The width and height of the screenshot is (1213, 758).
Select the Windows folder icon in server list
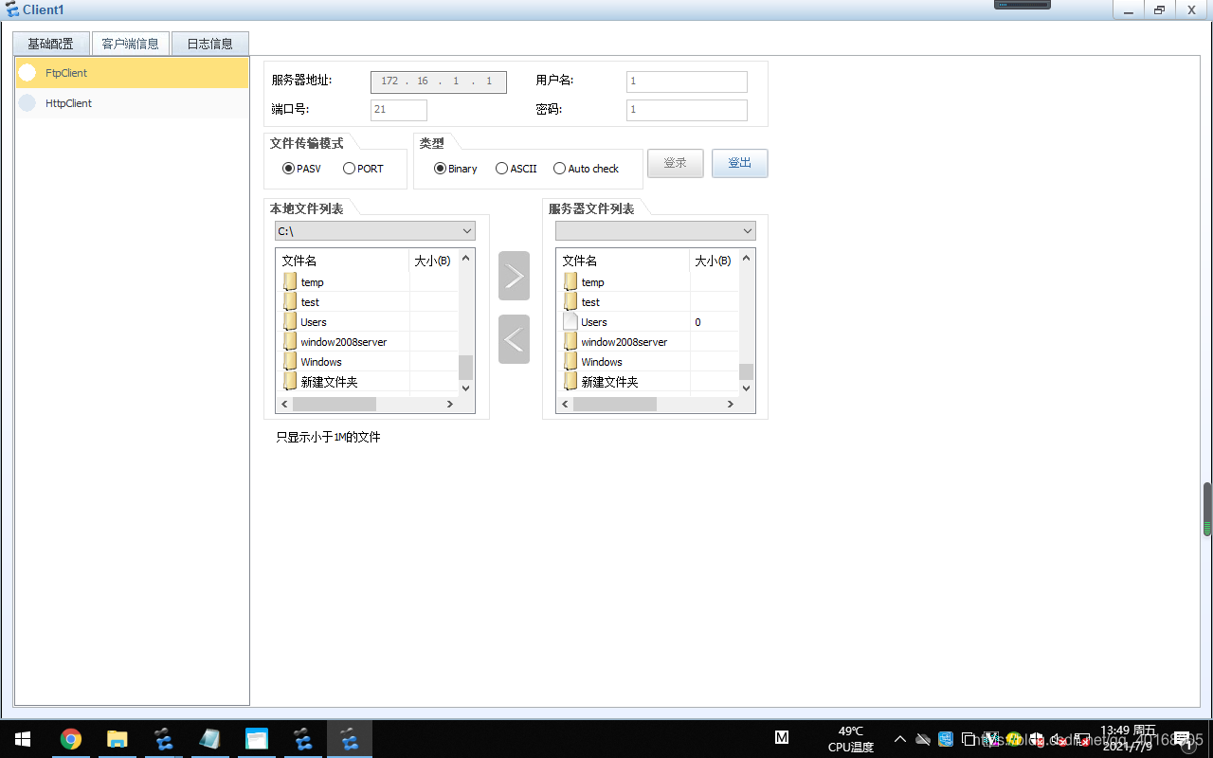coord(570,361)
